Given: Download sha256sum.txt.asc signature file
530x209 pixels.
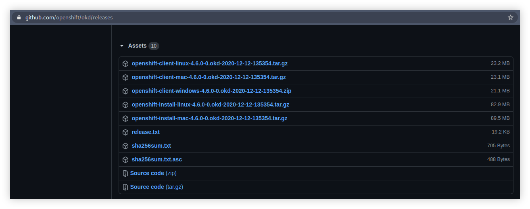Looking at the screenshot, I should [156, 159].
